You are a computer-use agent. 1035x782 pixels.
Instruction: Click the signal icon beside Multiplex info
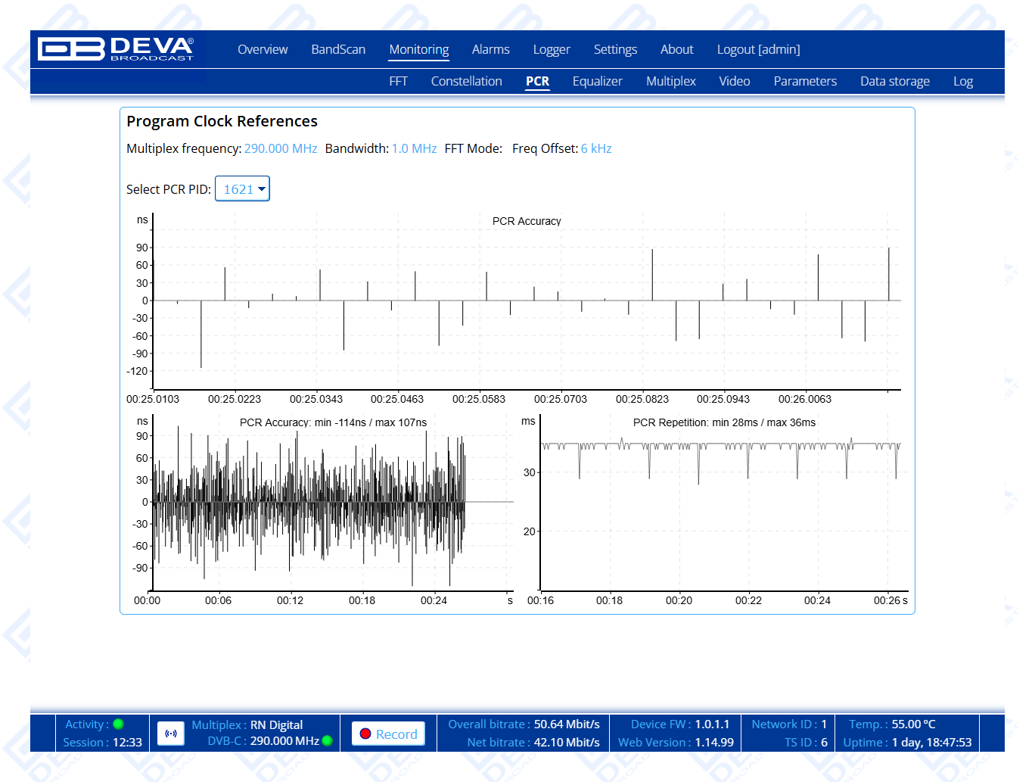pos(171,734)
